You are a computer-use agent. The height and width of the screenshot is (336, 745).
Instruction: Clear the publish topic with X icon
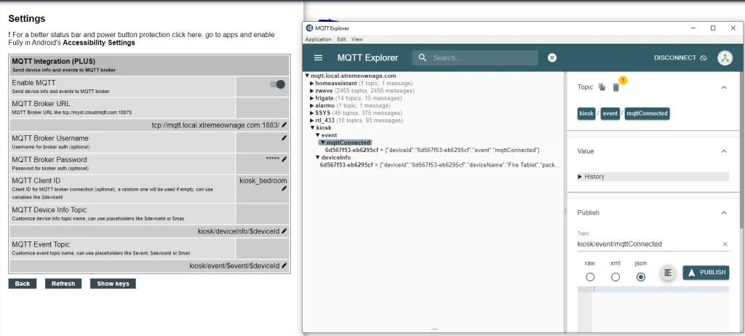[x=725, y=244]
